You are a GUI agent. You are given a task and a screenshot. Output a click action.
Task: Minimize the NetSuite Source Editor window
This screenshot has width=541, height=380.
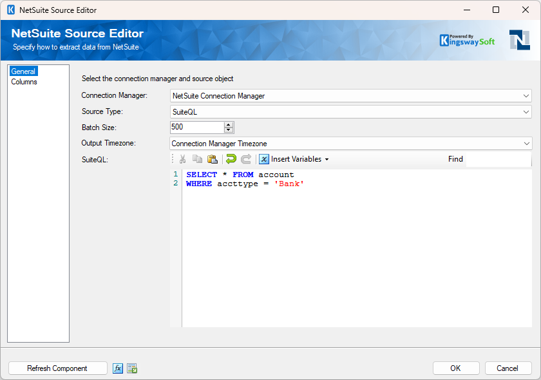(467, 10)
